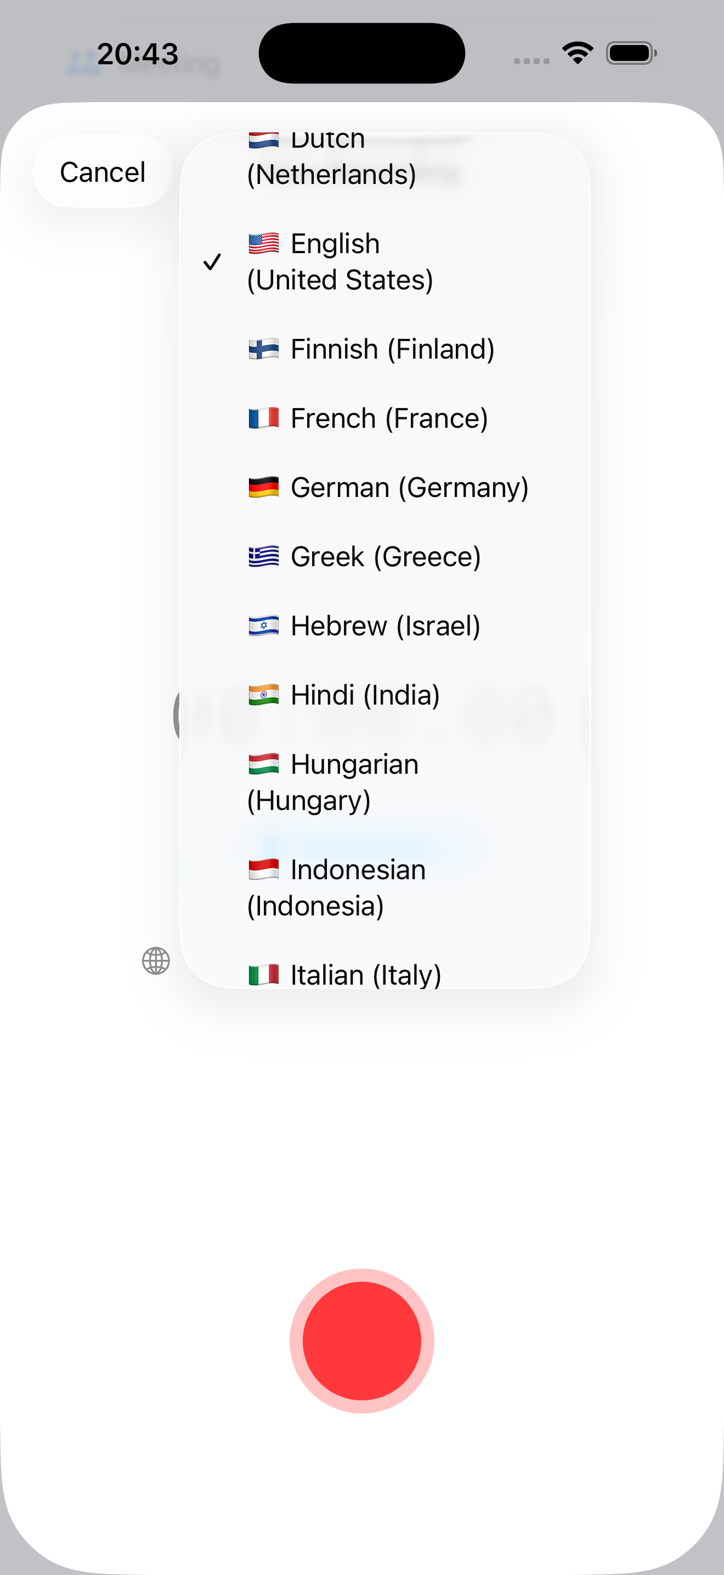
Task: Tap the French flag icon
Action: [x=263, y=417]
